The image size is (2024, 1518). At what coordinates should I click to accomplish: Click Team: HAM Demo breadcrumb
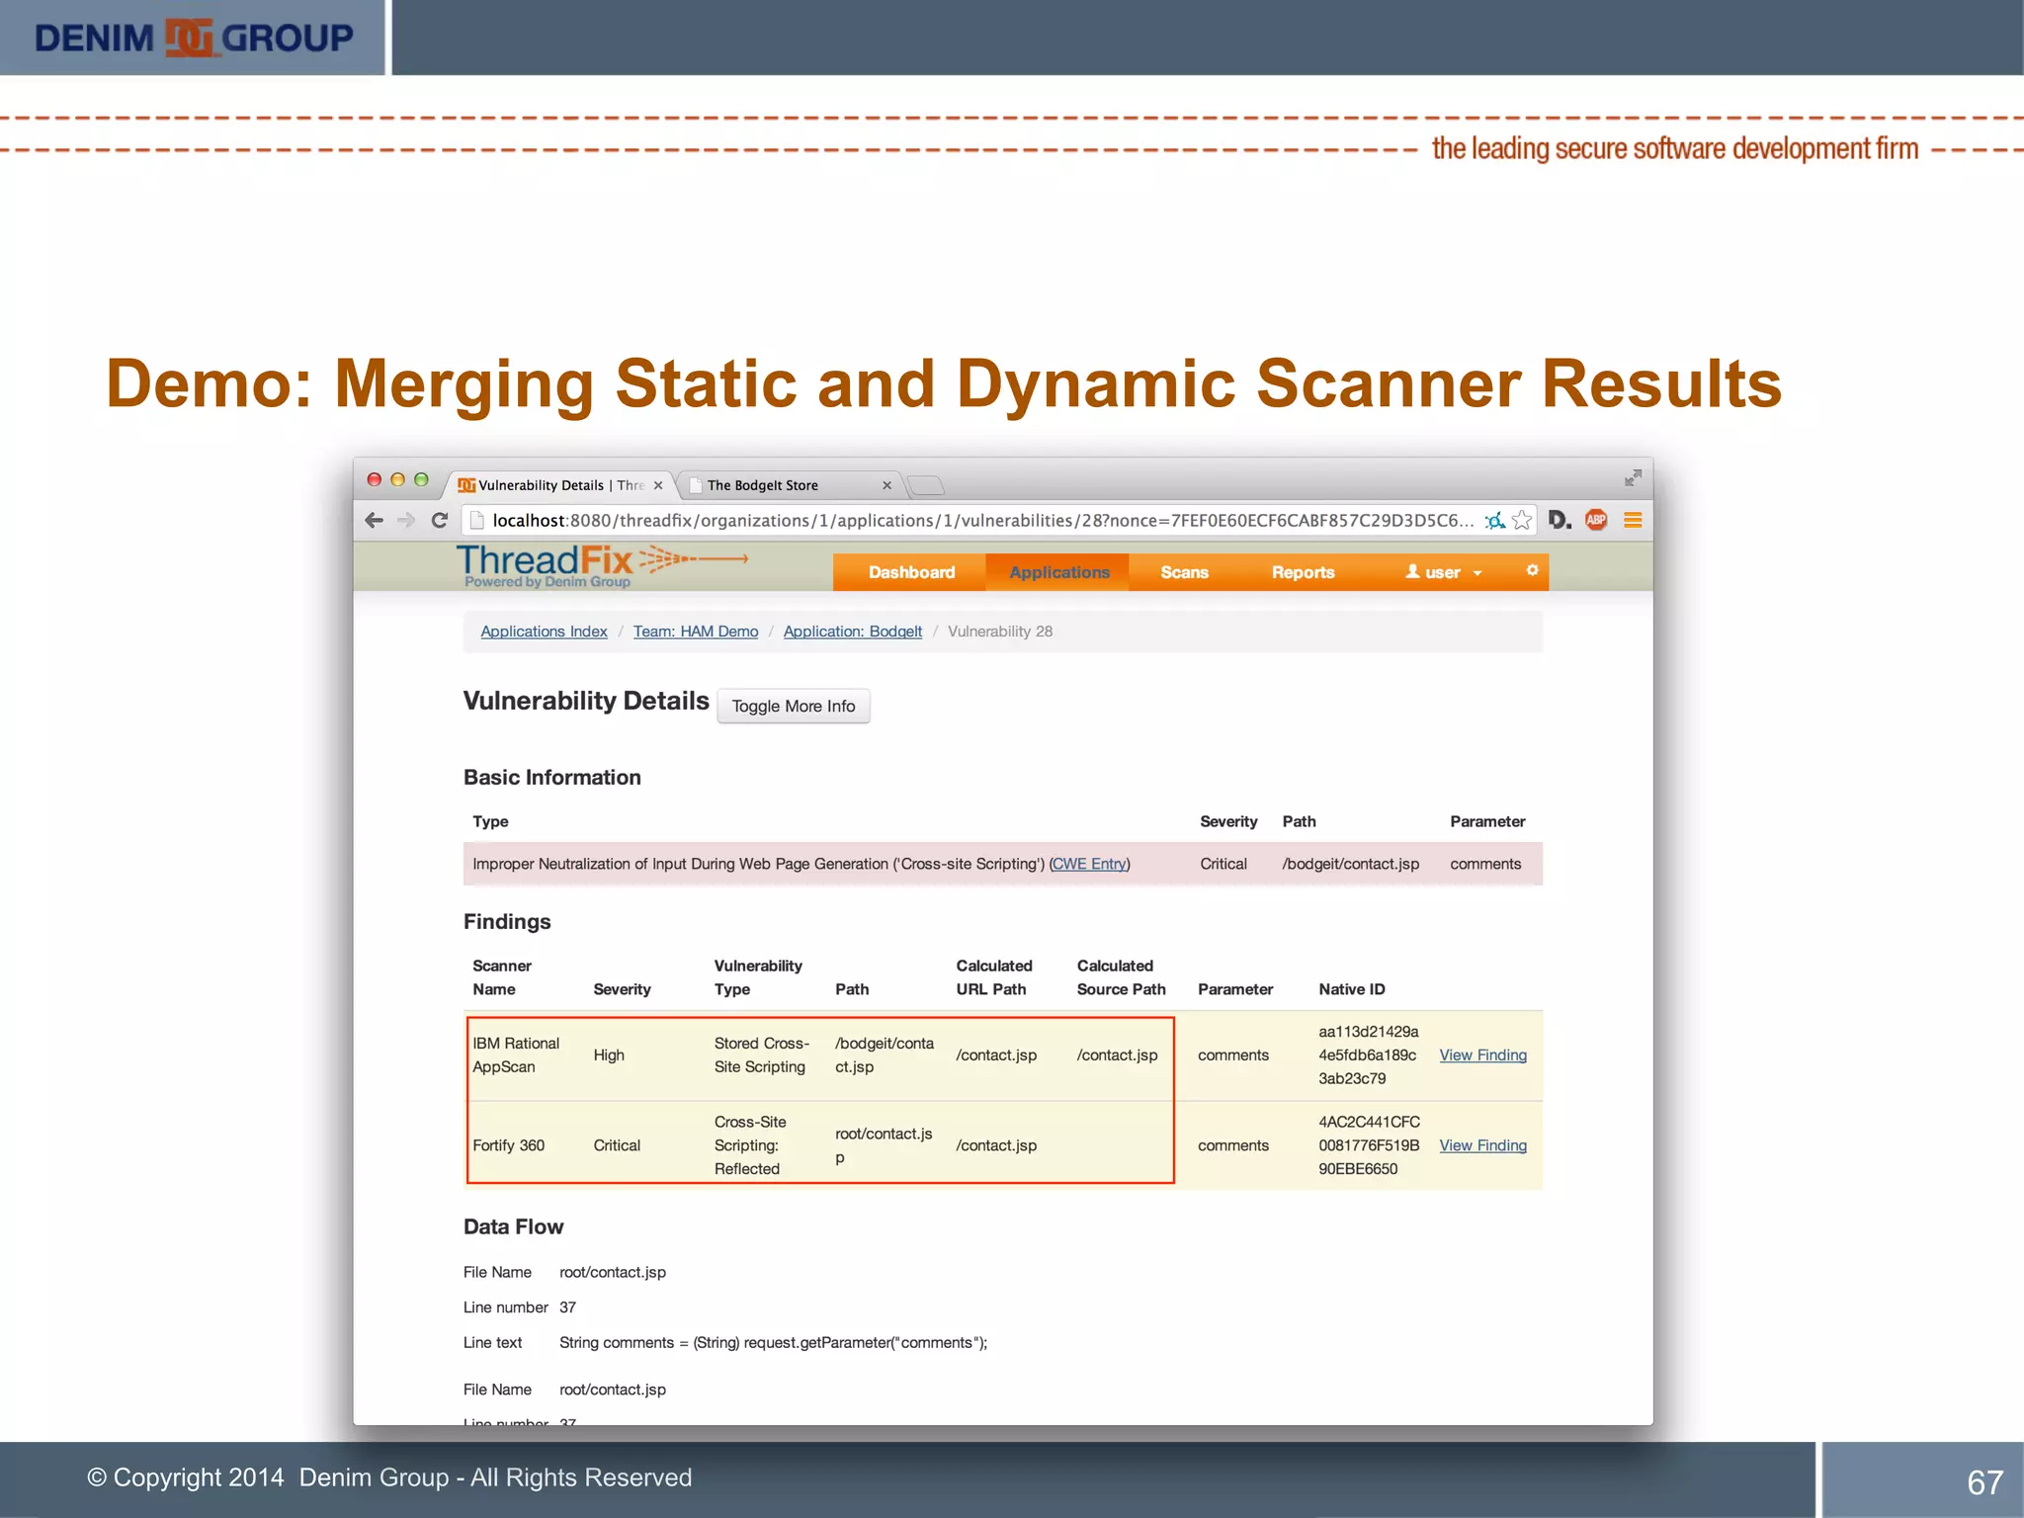(x=696, y=632)
